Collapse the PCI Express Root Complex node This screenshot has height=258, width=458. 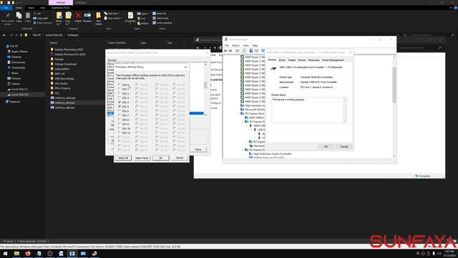[238, 113]
